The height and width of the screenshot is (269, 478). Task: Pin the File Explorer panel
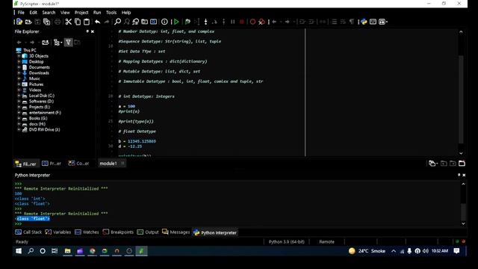pos(87,31)
